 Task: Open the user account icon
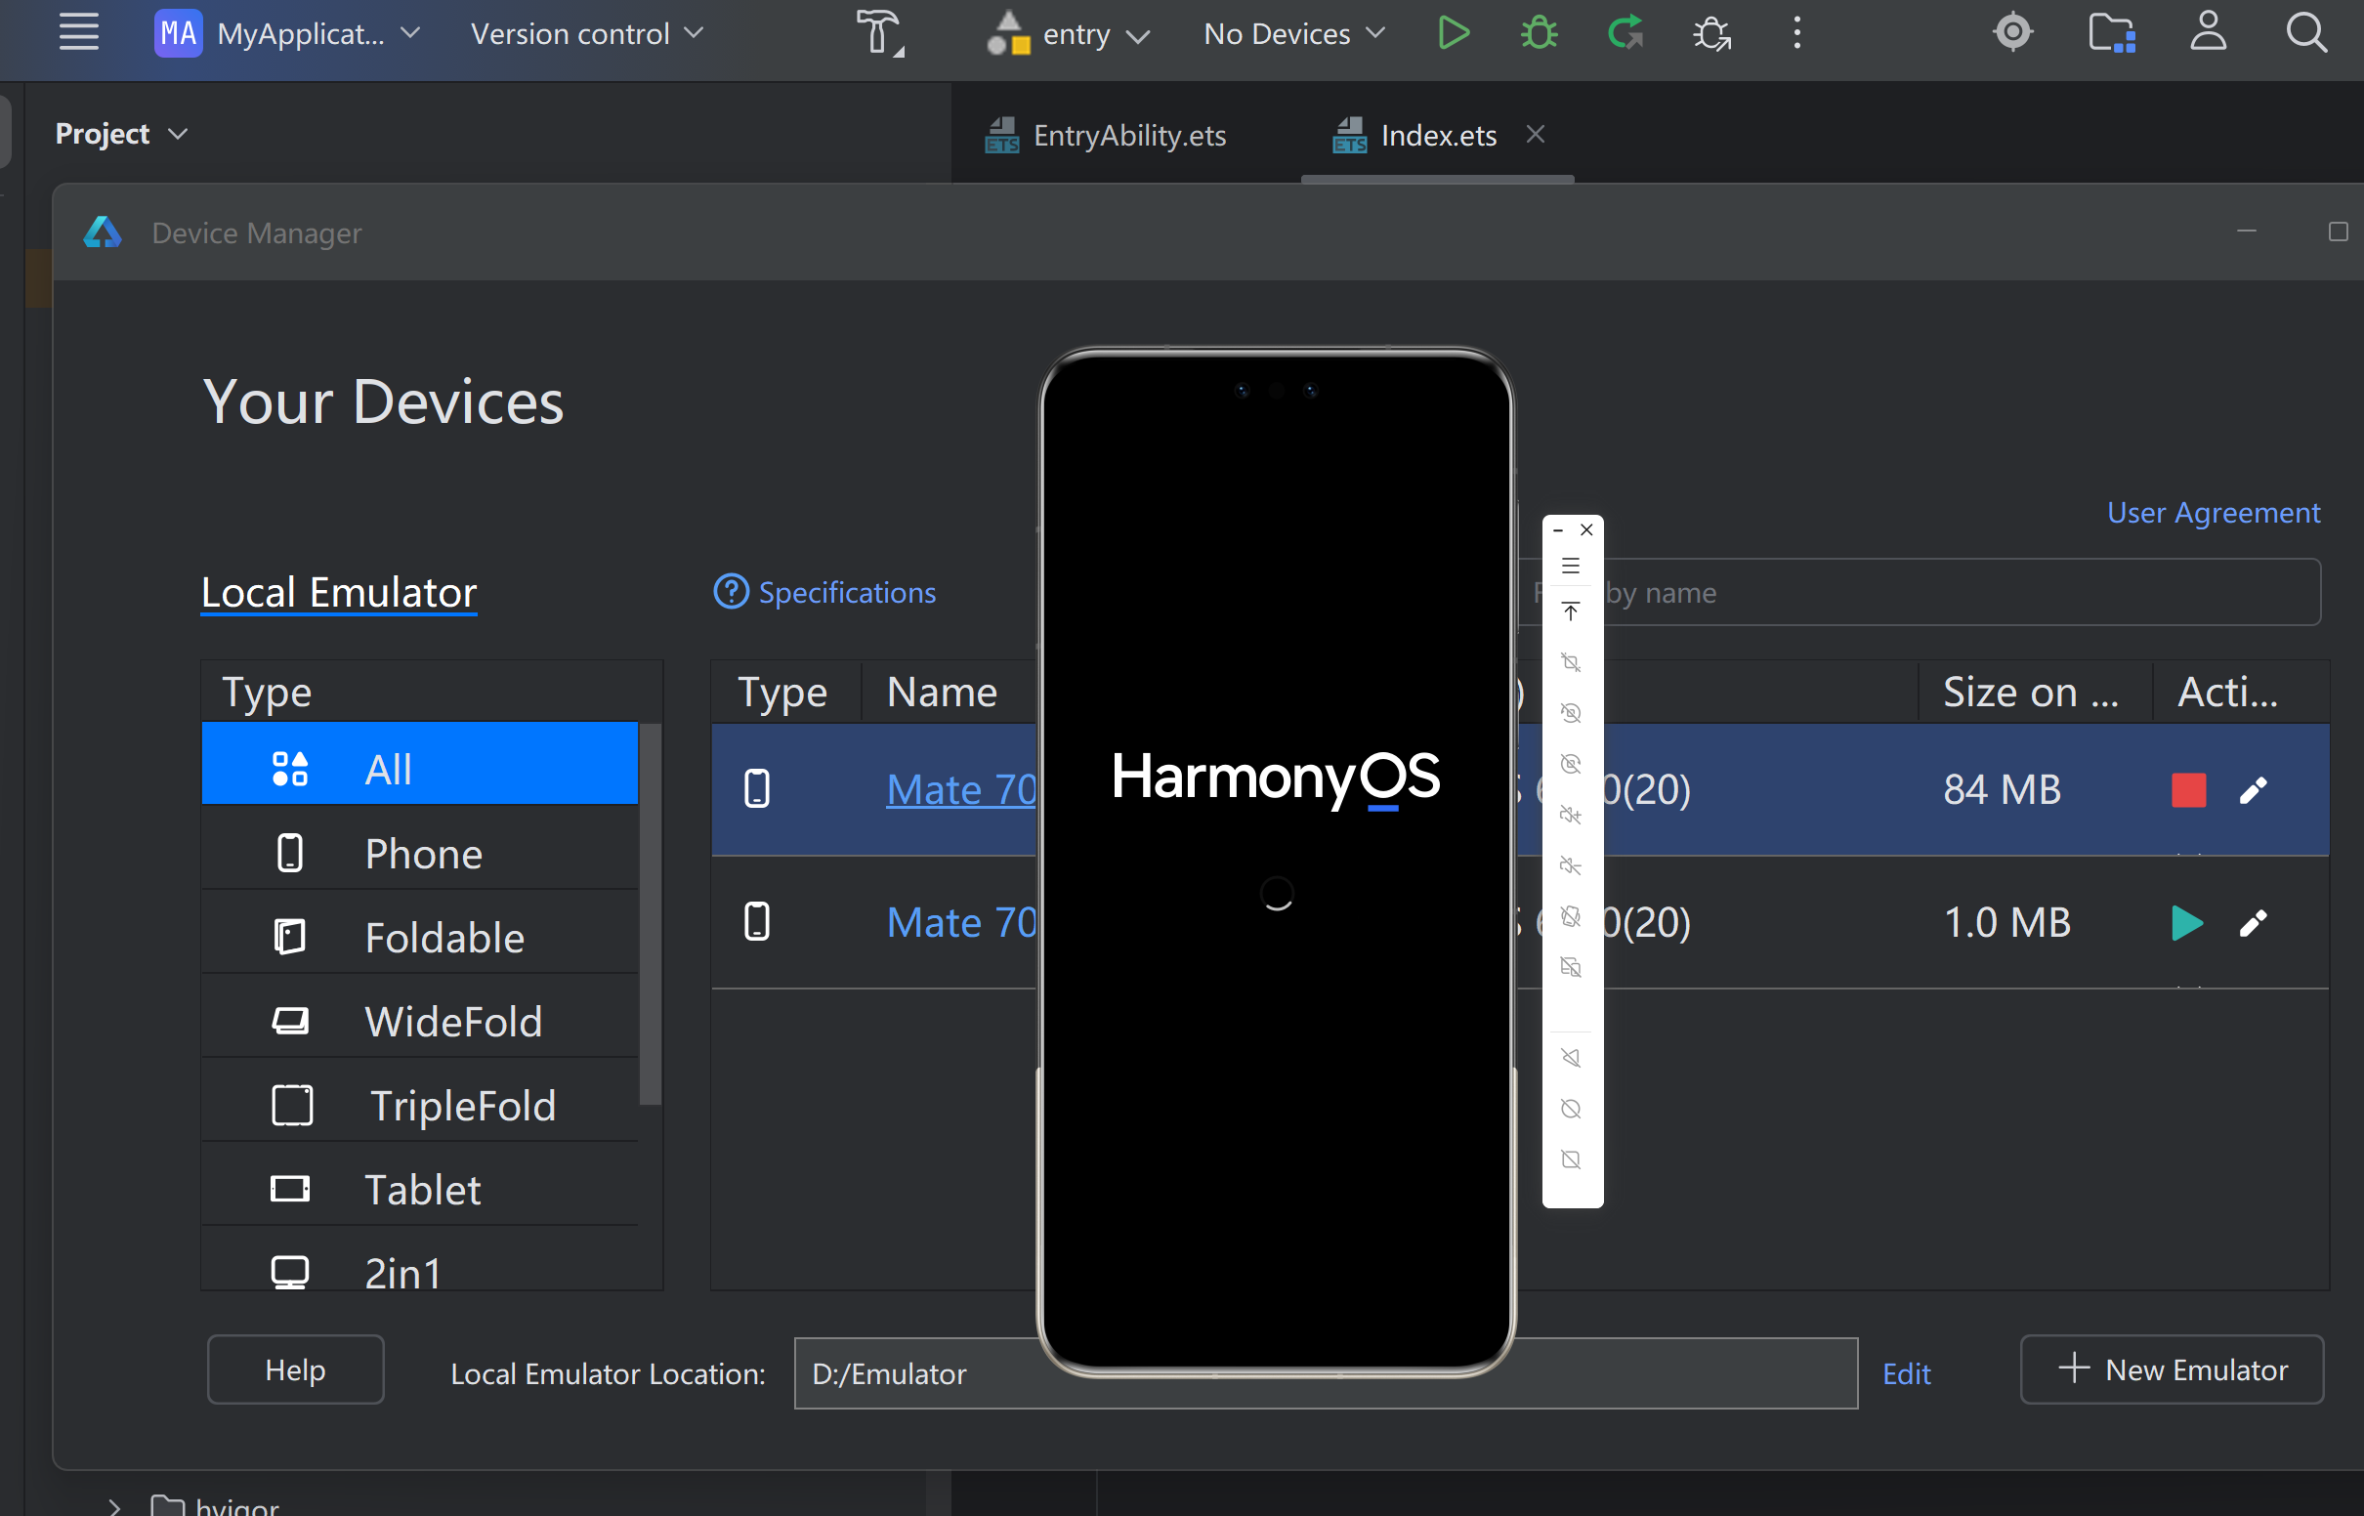click(2208, 33)
